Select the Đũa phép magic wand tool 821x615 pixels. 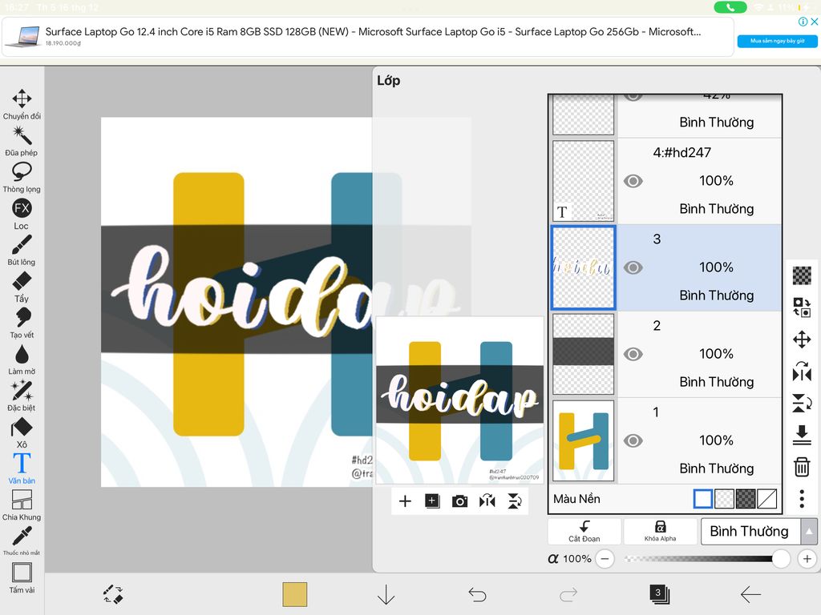point(22,141)
